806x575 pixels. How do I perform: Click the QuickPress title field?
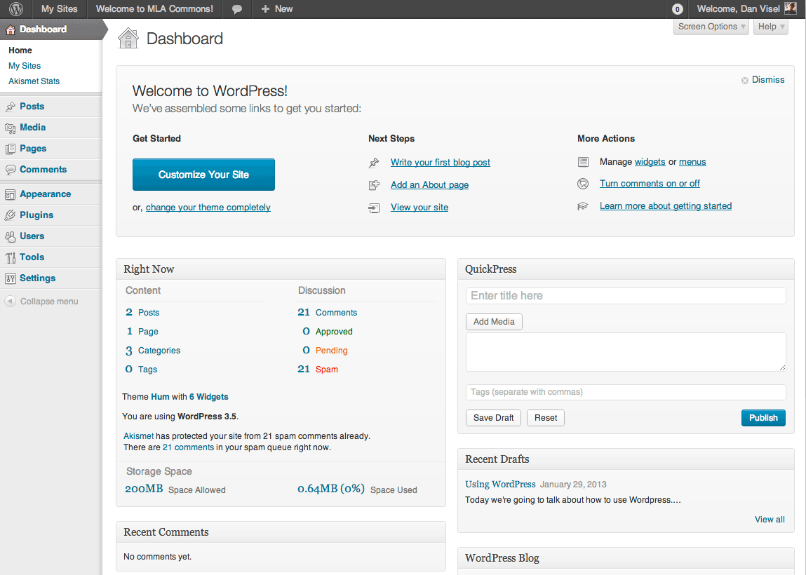click(624, 295)
